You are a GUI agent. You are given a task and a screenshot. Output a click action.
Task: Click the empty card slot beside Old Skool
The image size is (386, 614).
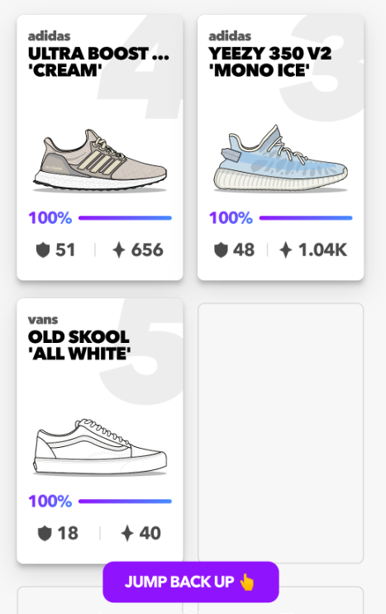pos(281,433)
